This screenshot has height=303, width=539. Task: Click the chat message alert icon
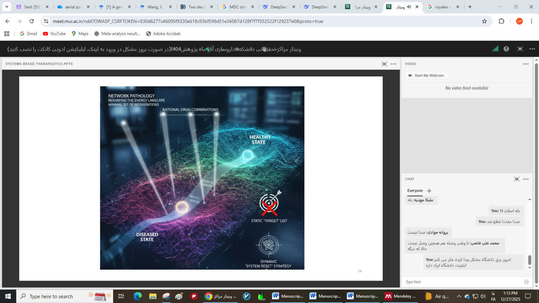[526, 282]
